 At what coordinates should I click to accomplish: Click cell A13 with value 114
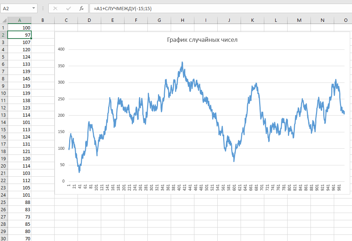tap(20, 115)
